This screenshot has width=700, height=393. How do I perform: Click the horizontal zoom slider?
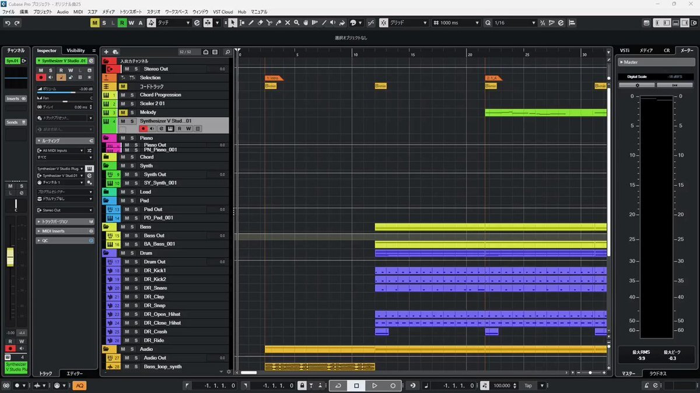pos(590,373)
